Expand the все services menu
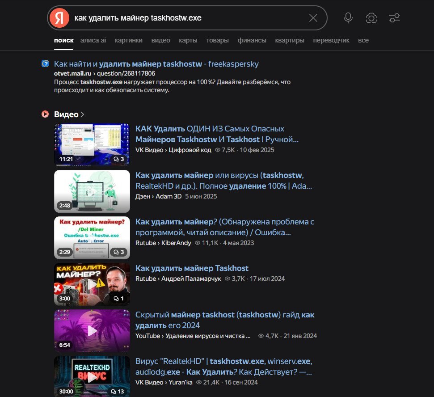This screenshot has height=397, width=434. 363,40
